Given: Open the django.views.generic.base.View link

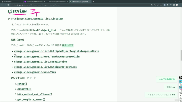Looking at the screenshot, I should (x=35, y=72).
